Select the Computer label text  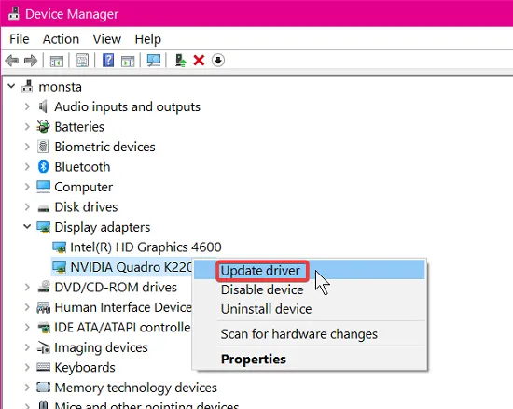click(x=83, y=188)
